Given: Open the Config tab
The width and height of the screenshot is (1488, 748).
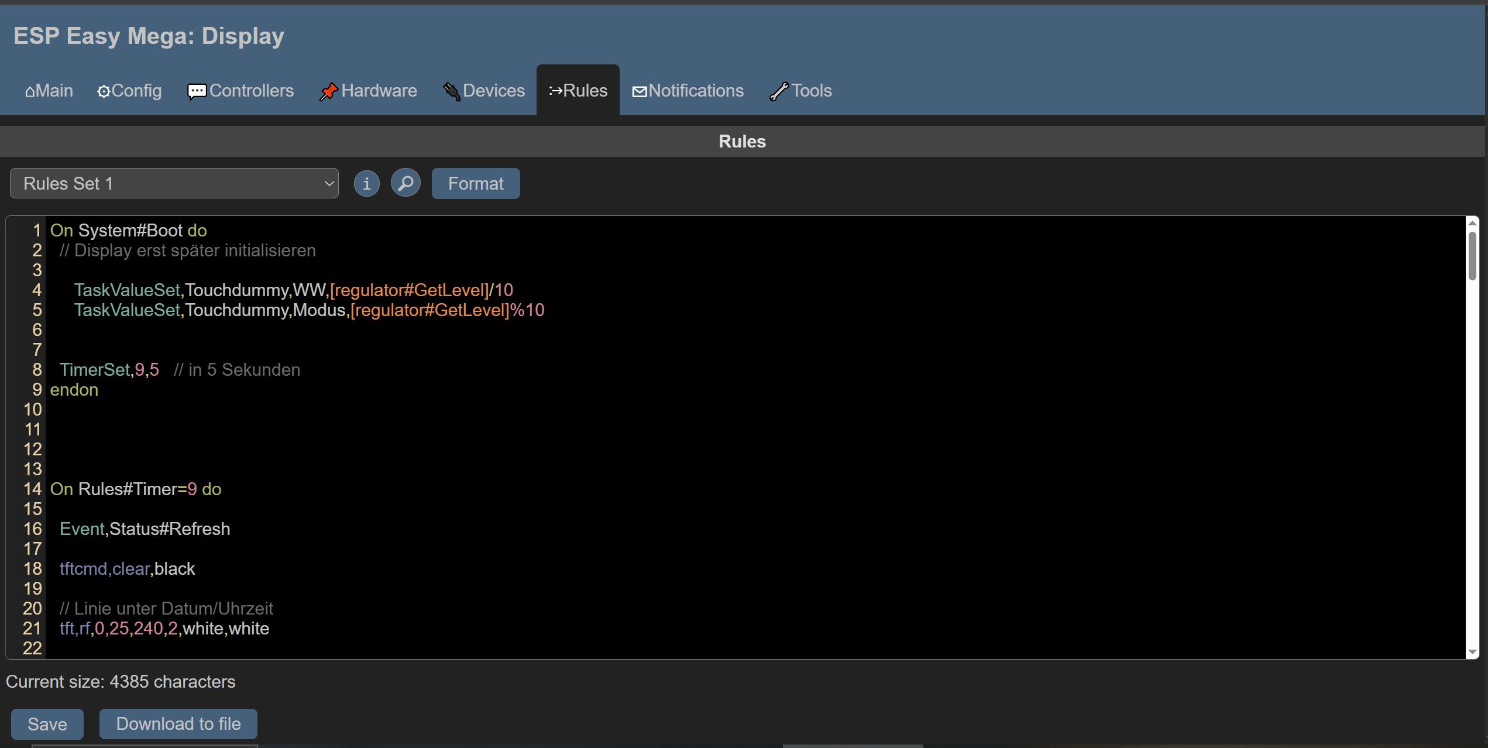Looking at the screenshot, I should [x=129, y=91].
